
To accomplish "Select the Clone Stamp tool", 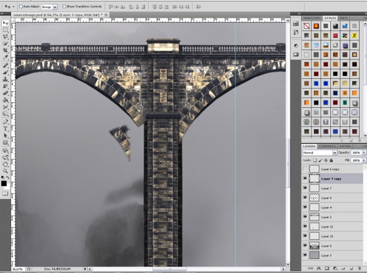I will [x=6, y=79].
